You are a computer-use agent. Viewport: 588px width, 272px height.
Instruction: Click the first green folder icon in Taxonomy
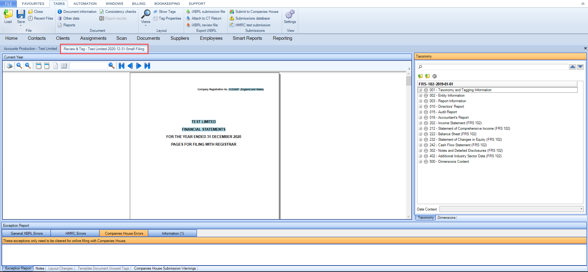point(420,76)
